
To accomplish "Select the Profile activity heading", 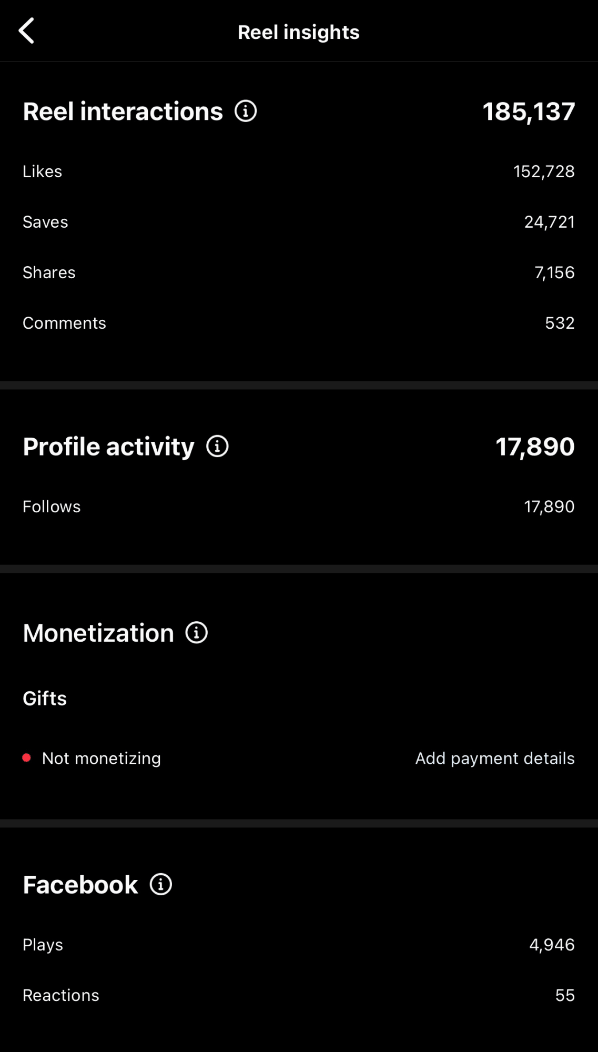I will [108, 447].
